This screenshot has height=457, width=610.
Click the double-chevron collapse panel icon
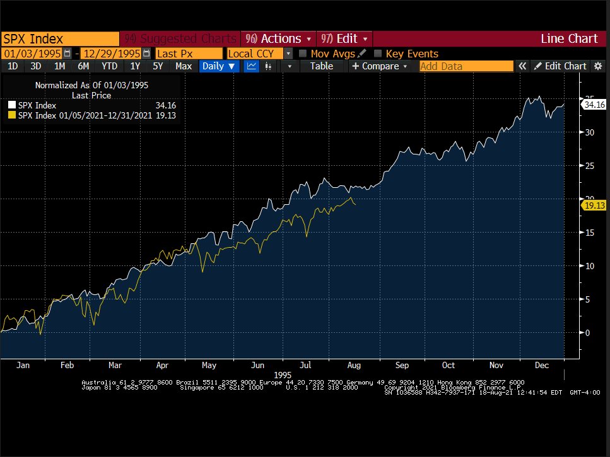pyautogui.click(x=522, y=66)
